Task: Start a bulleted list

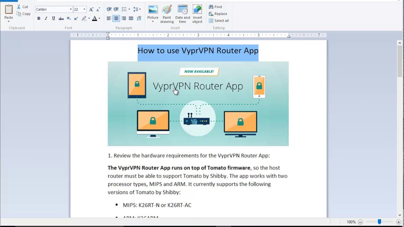Action: 124,9
